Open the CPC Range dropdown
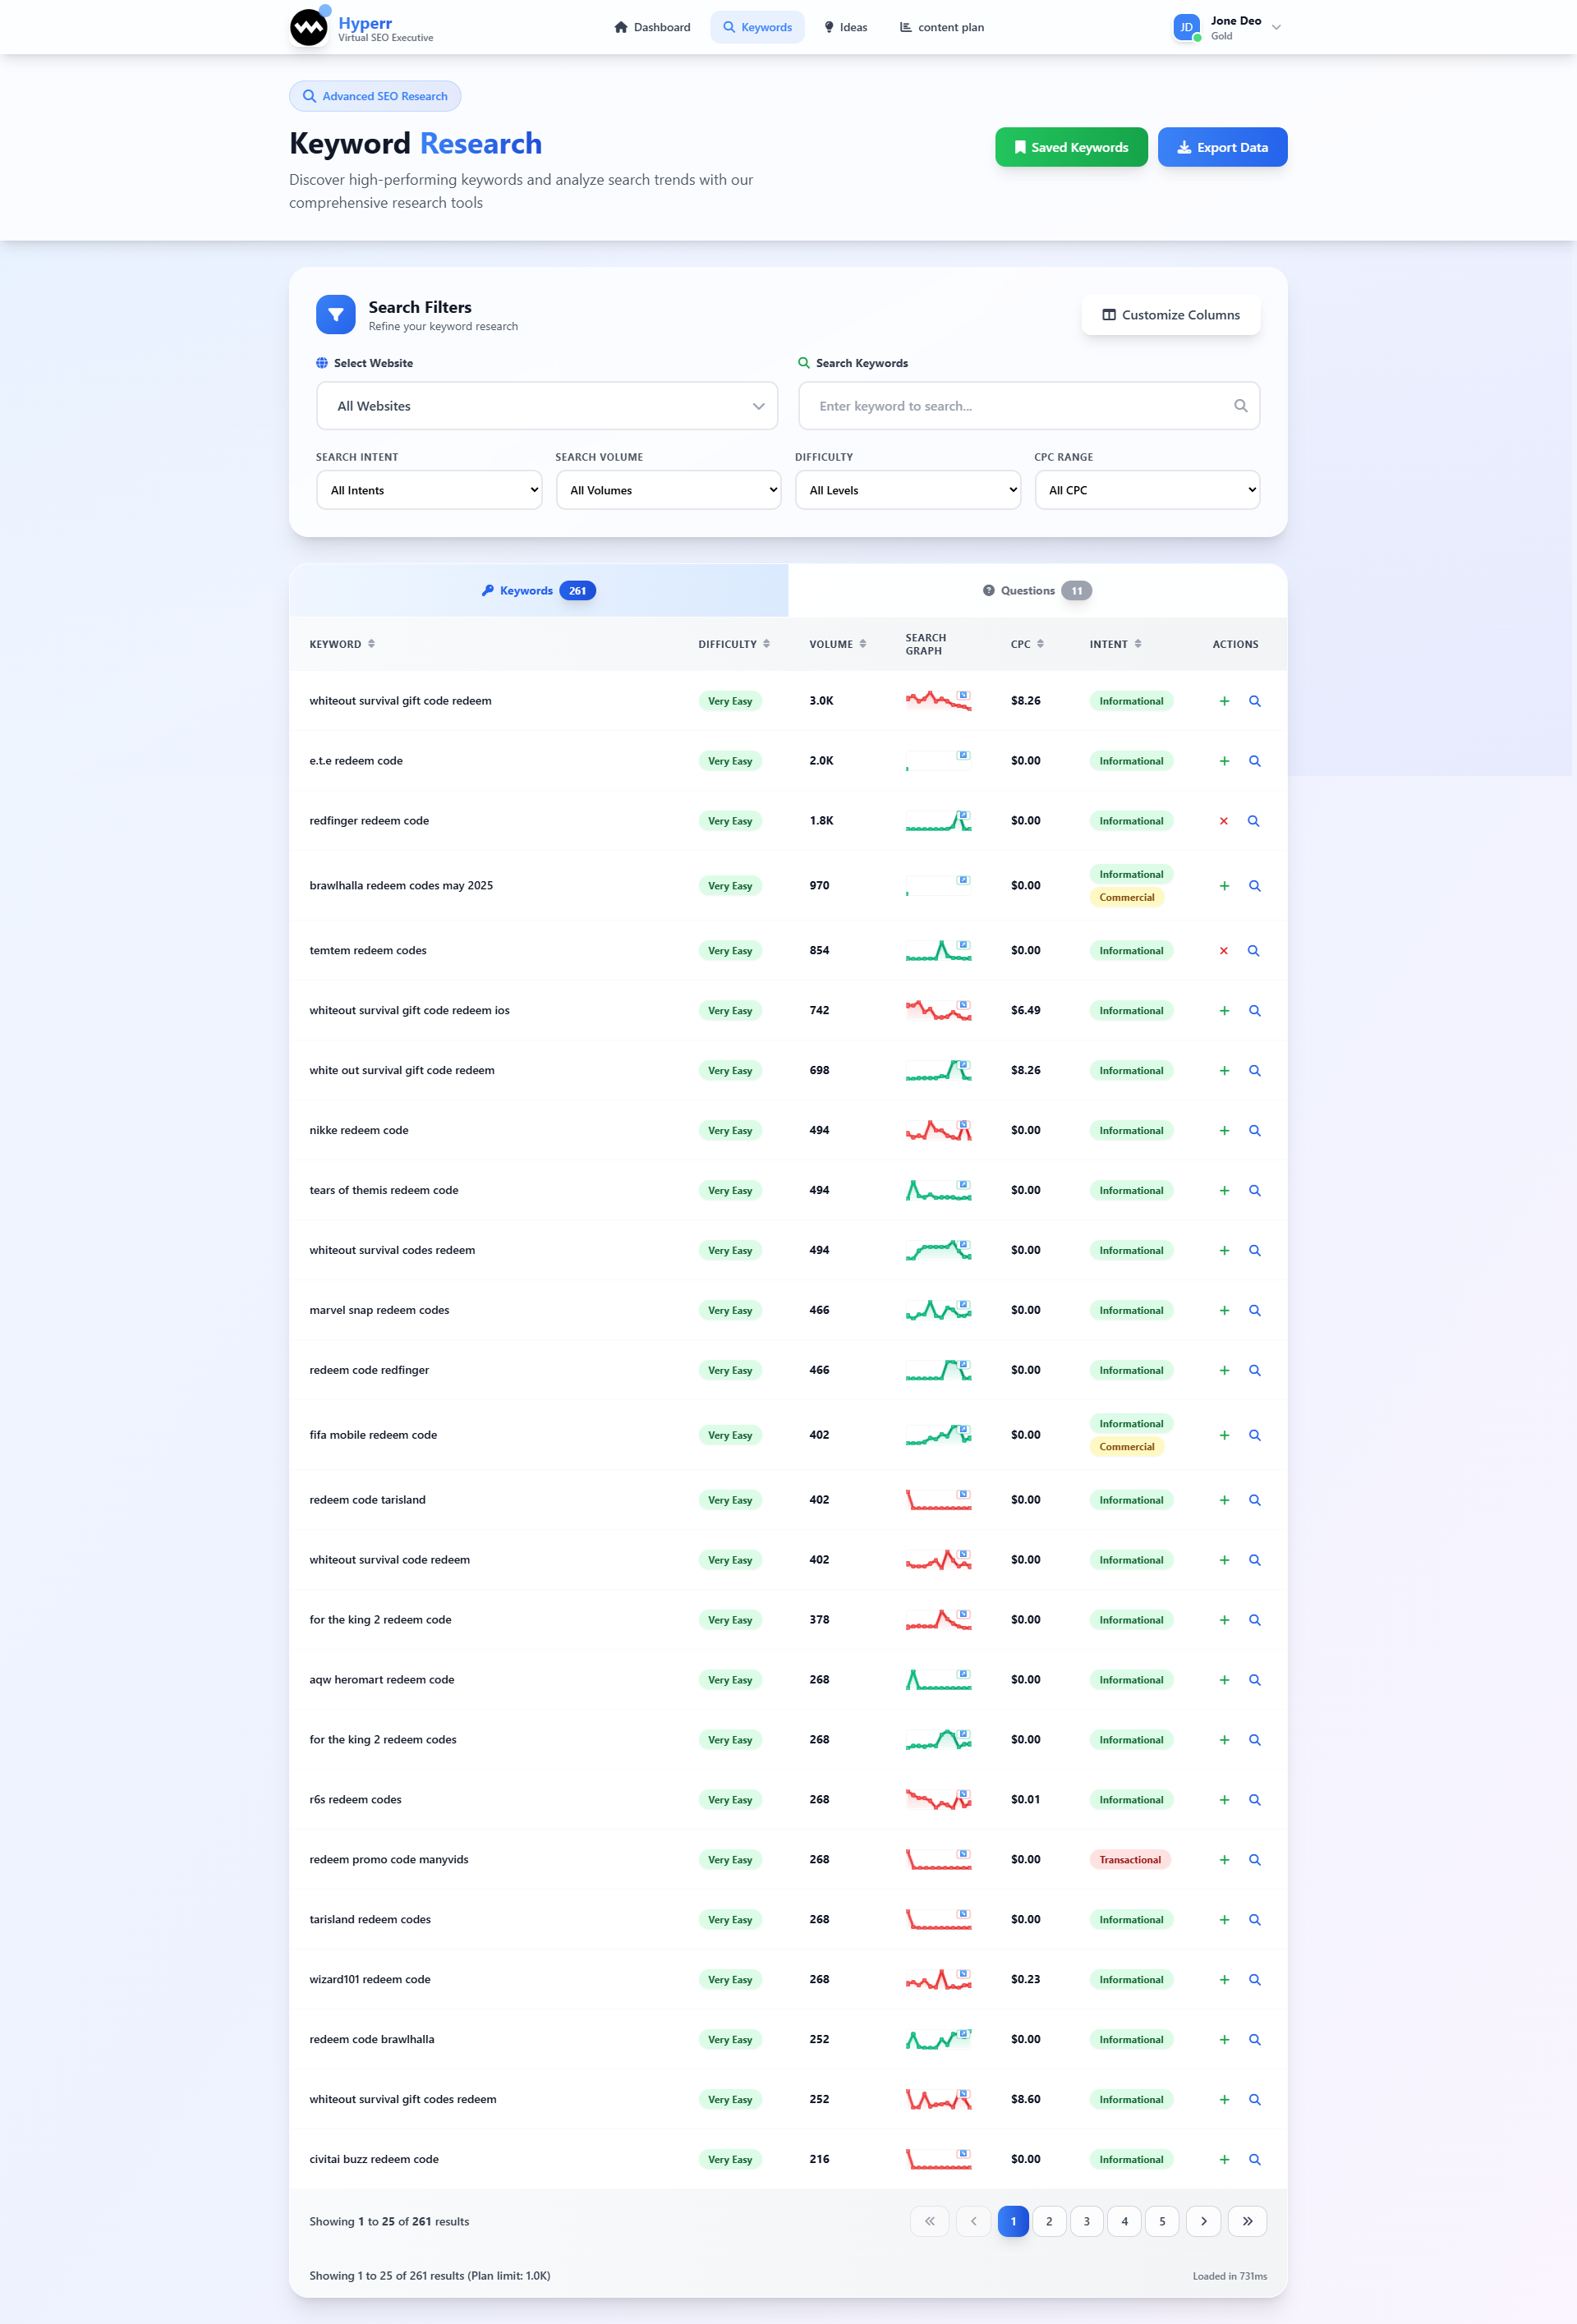Image resolution: width=1577 pixels, height=2324 pixels. click(1147, 490)
